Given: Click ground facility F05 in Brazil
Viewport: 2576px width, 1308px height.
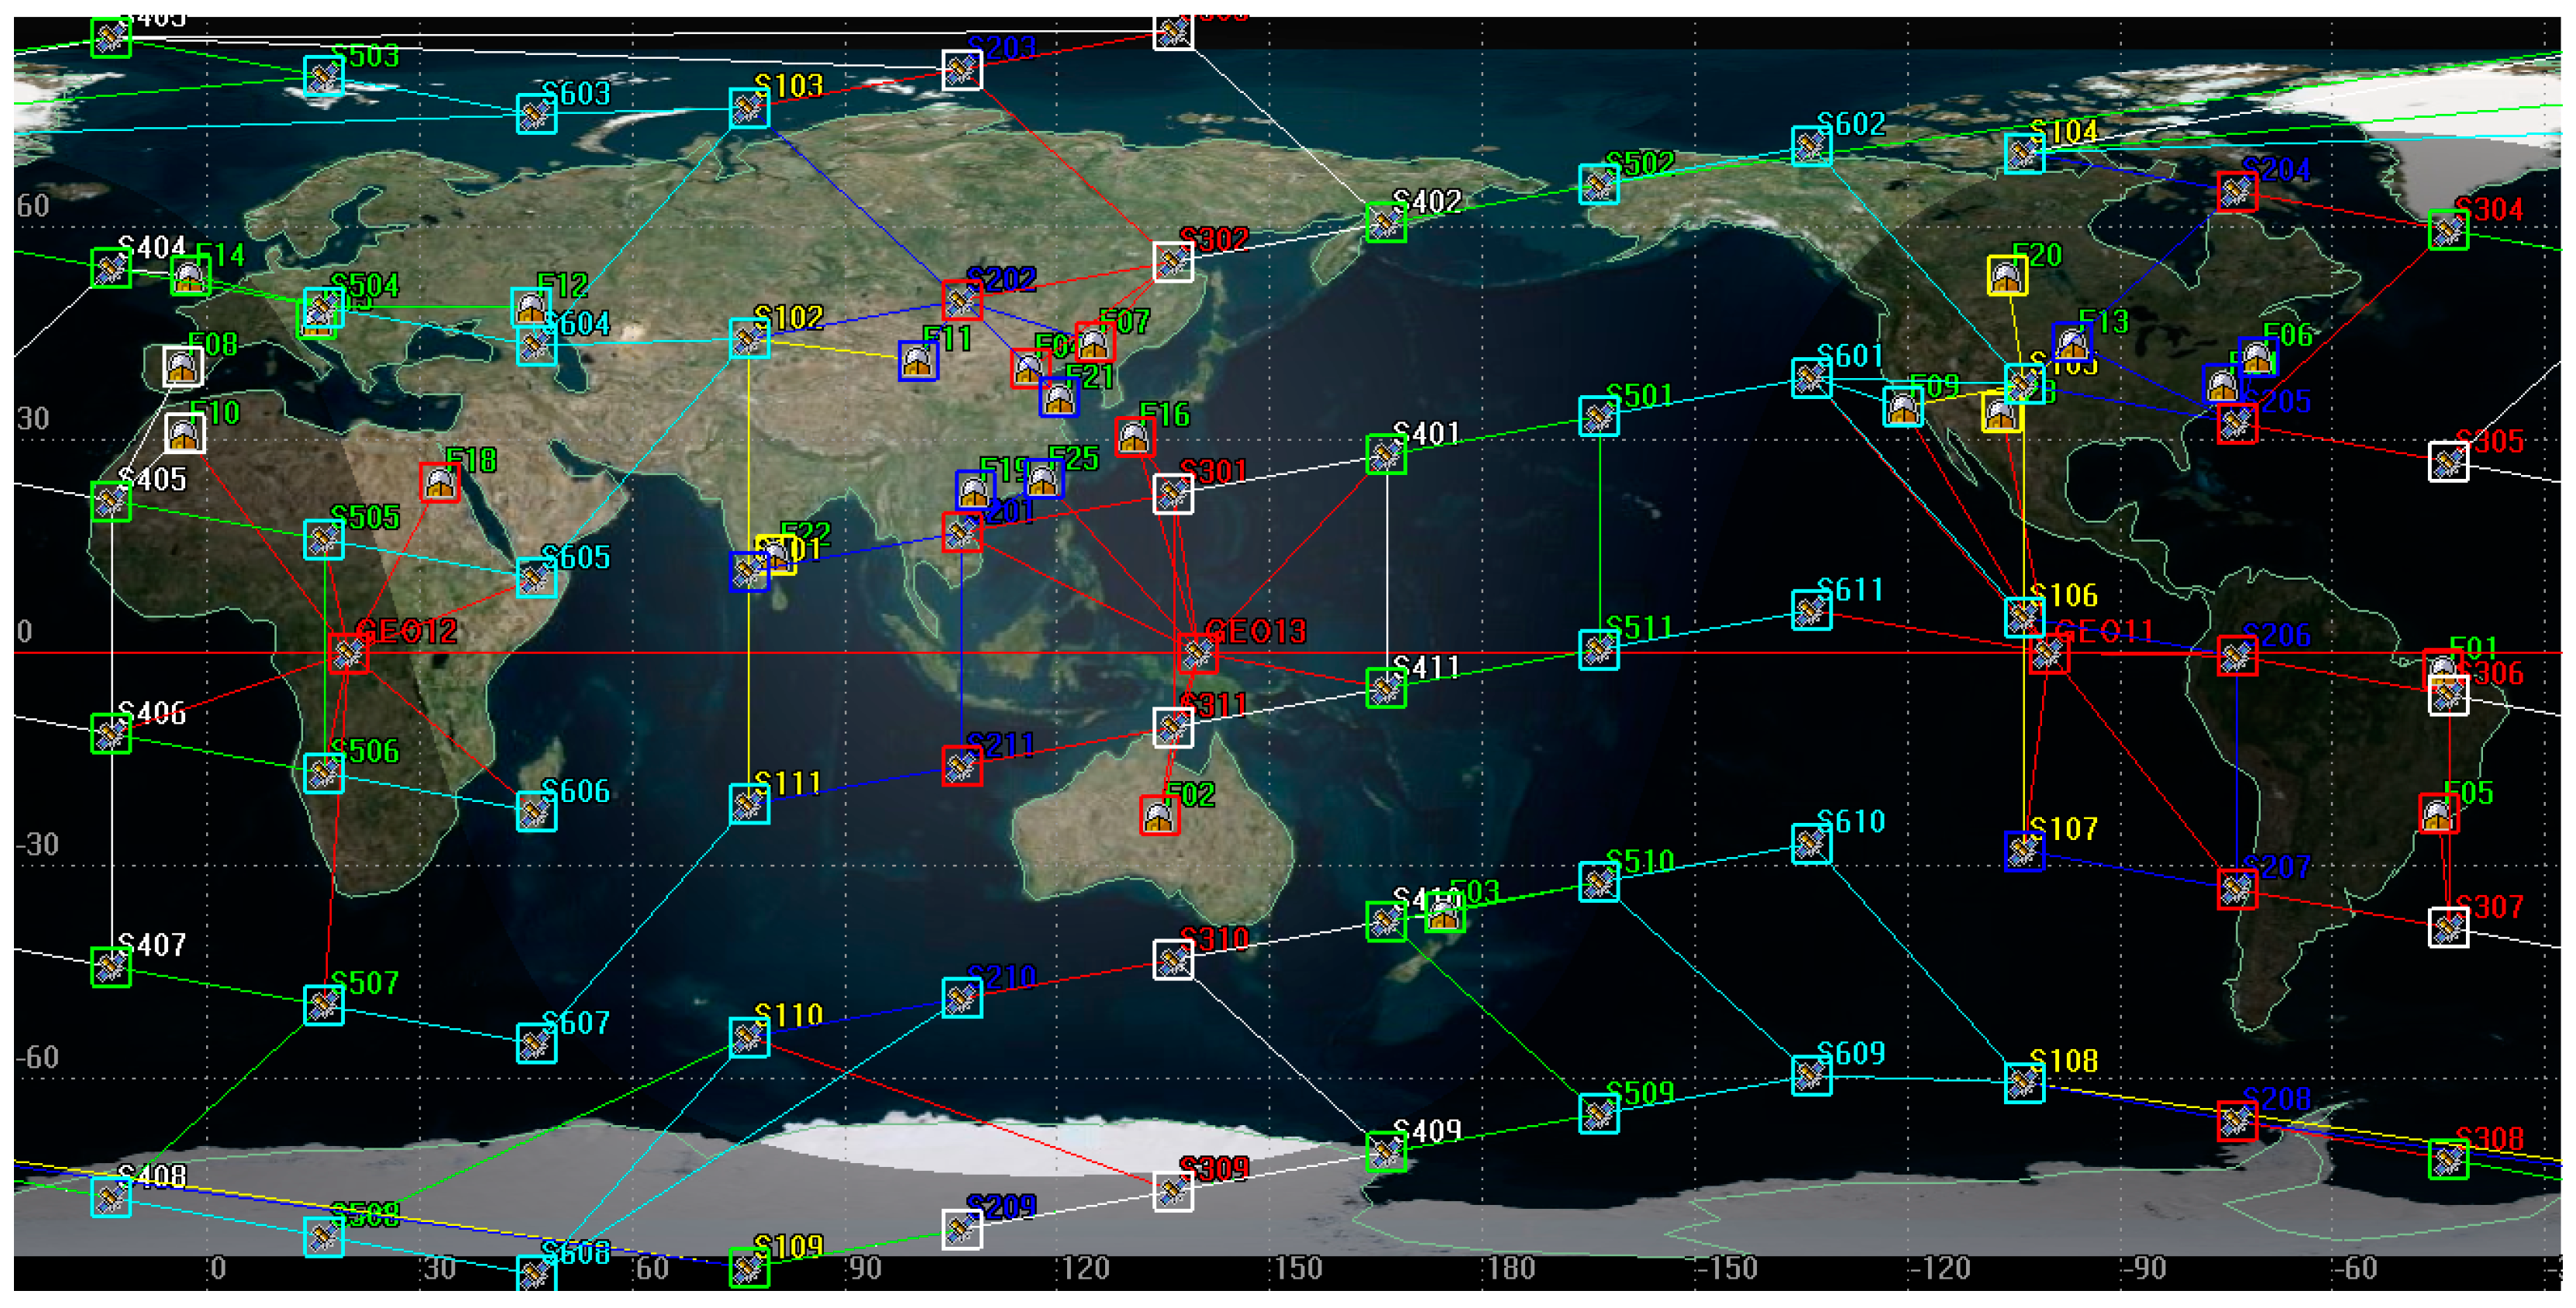Looking at the screenshot, I should coord(2439,813).
